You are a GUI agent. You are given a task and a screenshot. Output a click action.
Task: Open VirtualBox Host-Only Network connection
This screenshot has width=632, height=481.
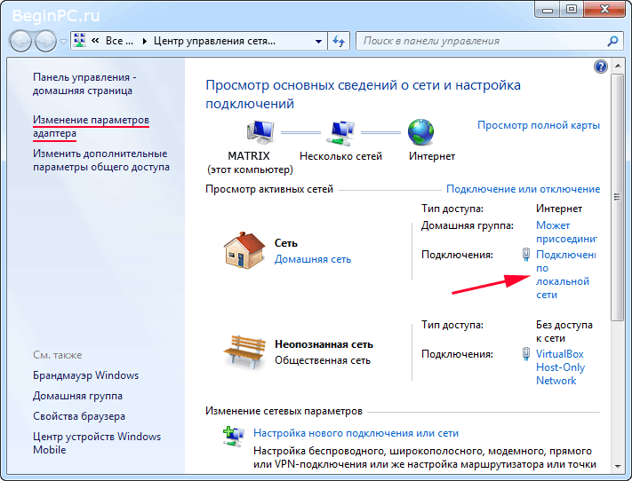click(x=560, y=367)
